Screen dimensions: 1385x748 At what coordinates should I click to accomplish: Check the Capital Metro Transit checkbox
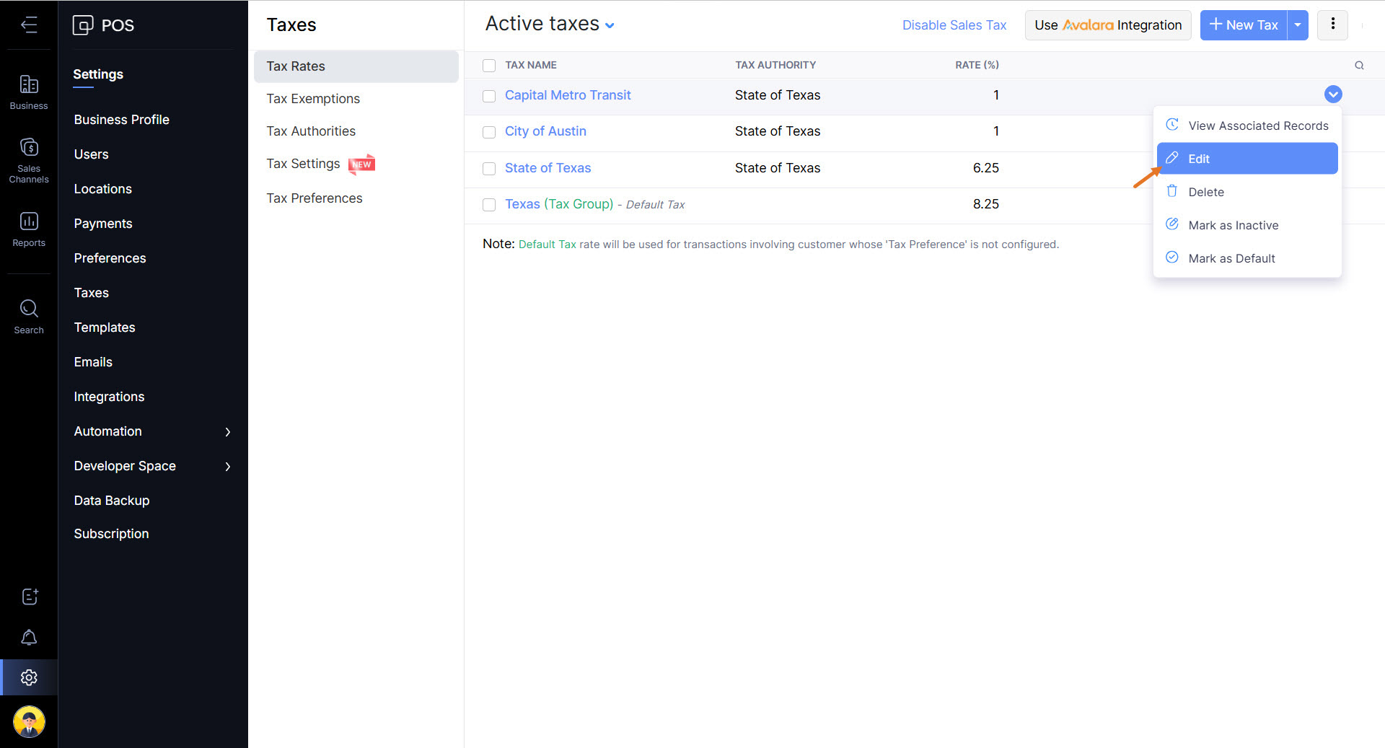(x=489, y=96)
